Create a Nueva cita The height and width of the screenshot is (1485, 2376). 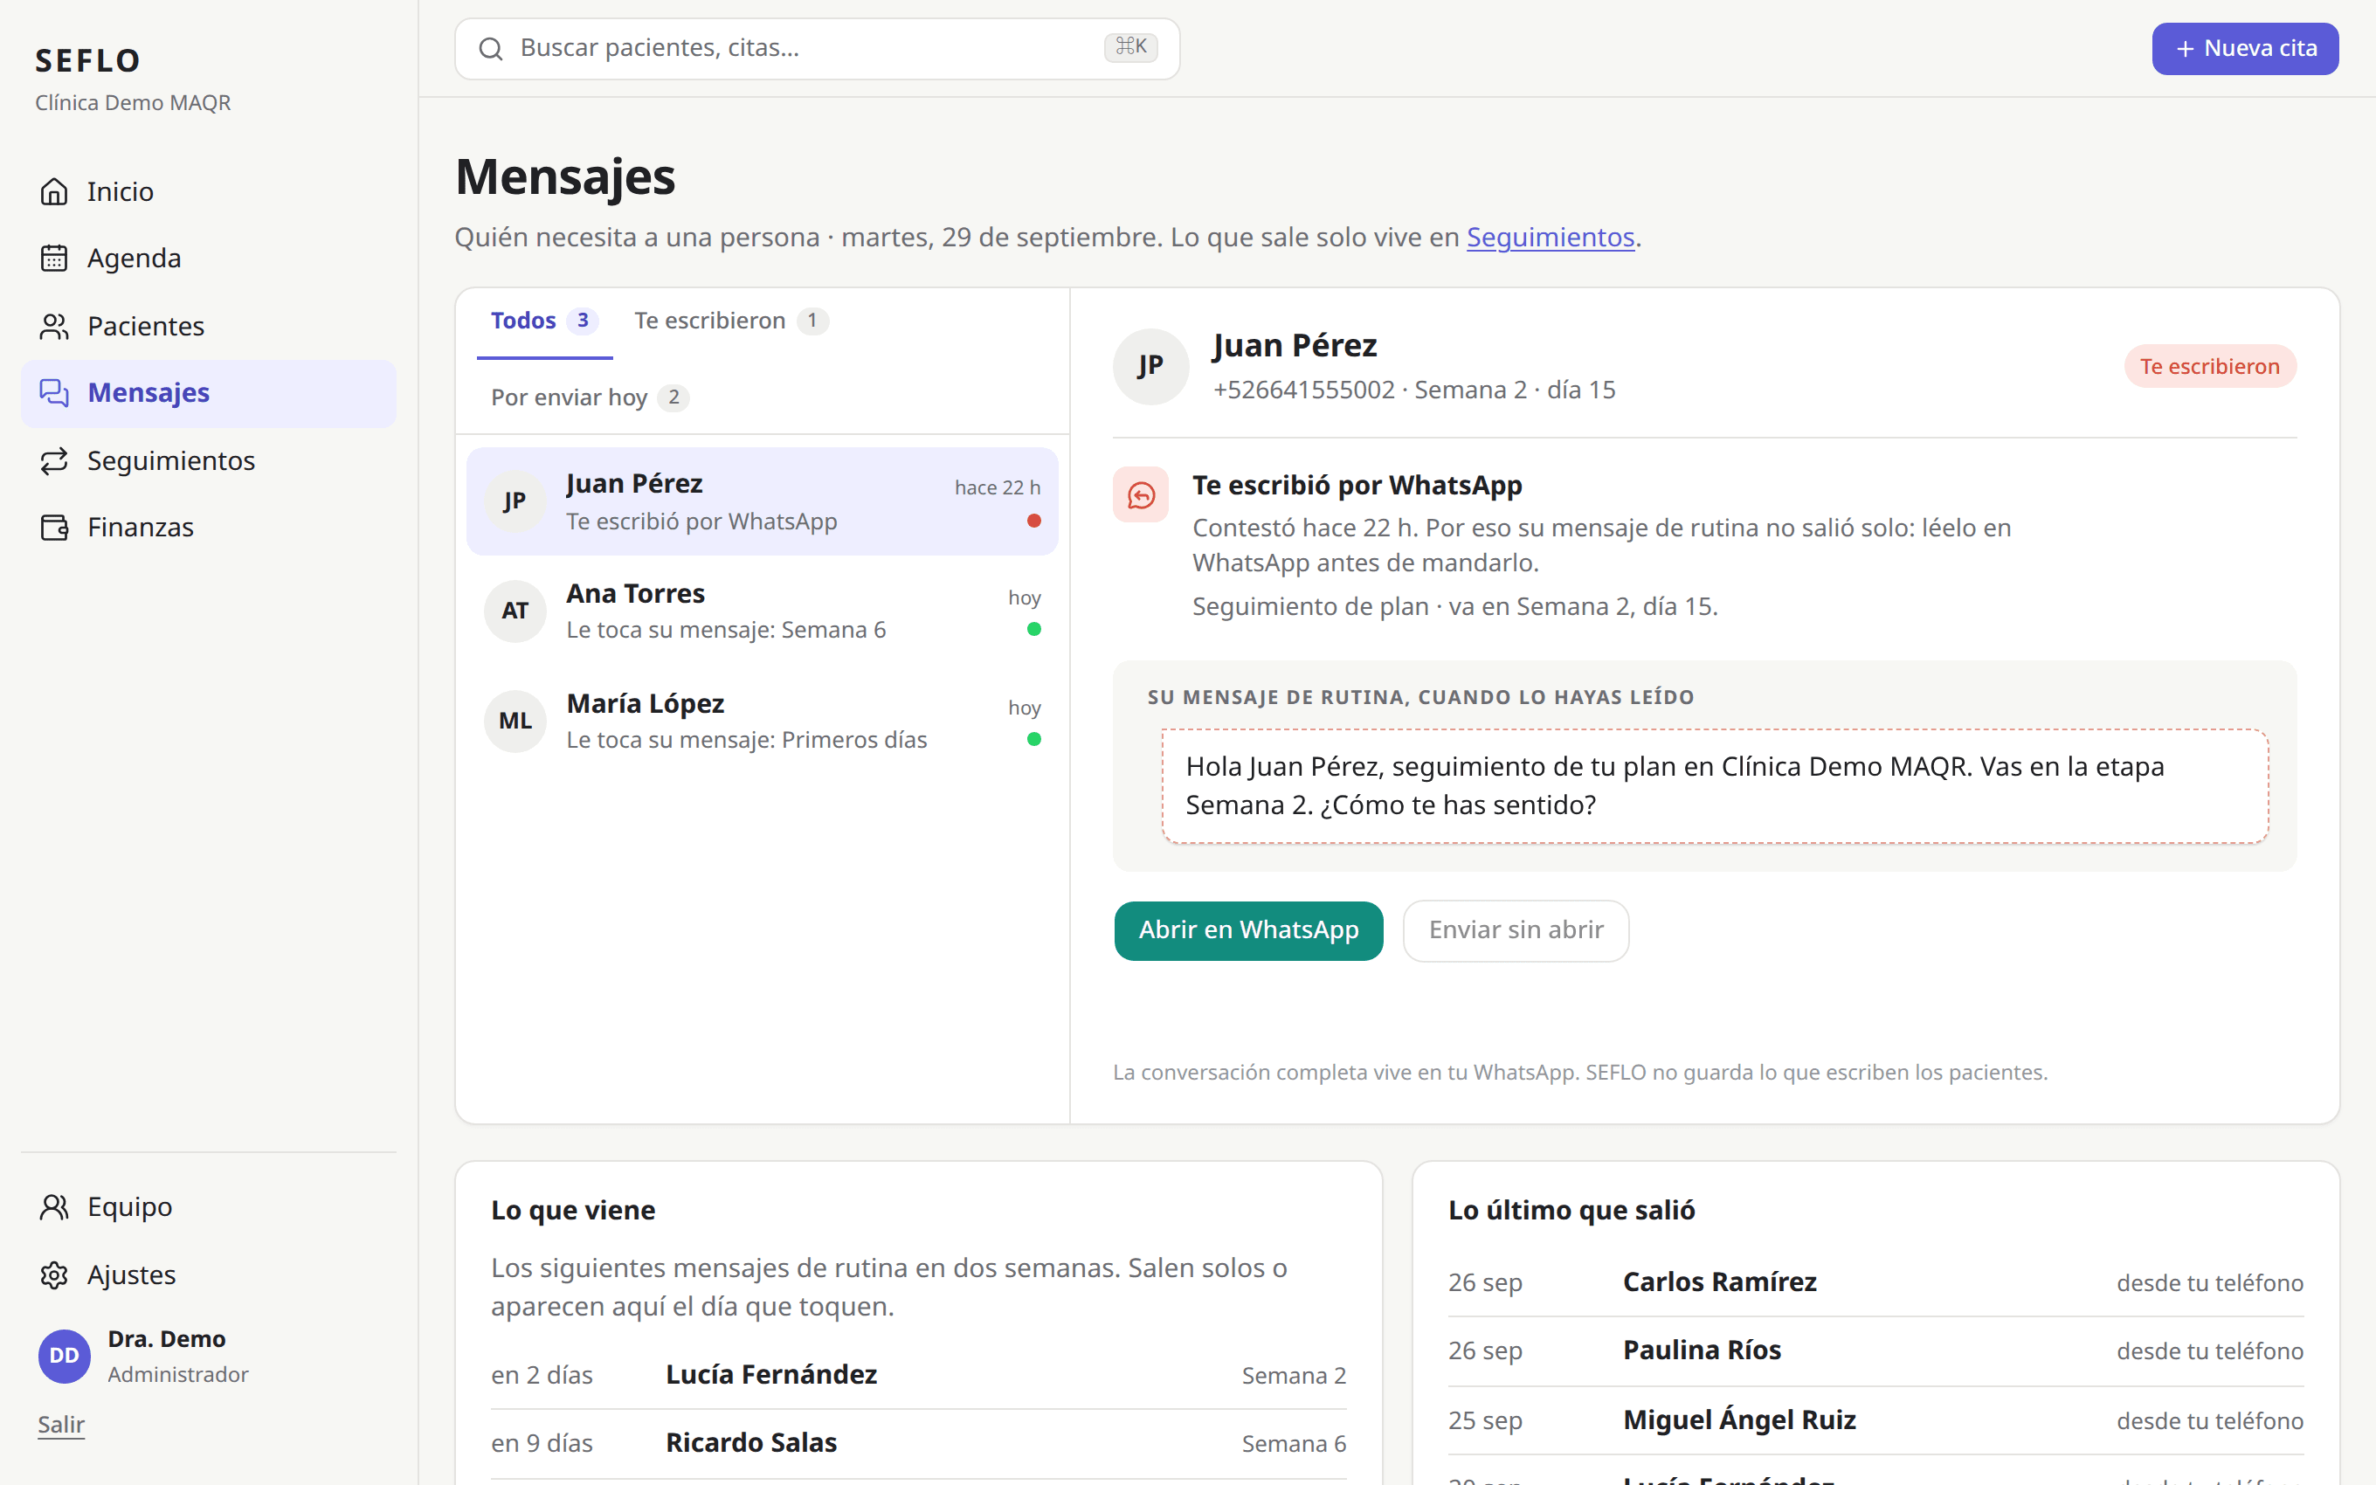coord(2246,48)
